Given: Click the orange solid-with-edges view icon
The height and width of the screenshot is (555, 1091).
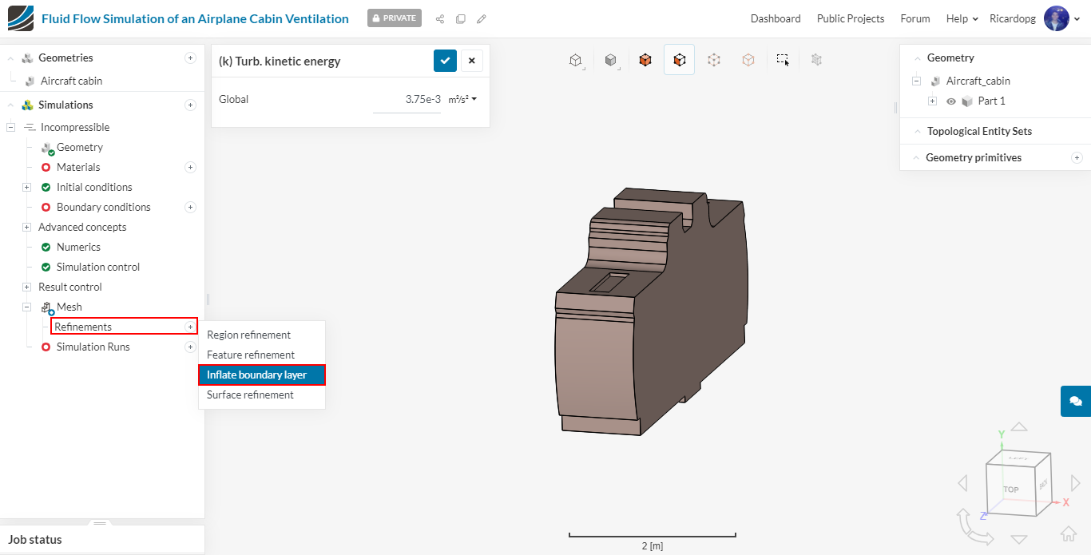Looking at the screenshot, I should (645, 60).
